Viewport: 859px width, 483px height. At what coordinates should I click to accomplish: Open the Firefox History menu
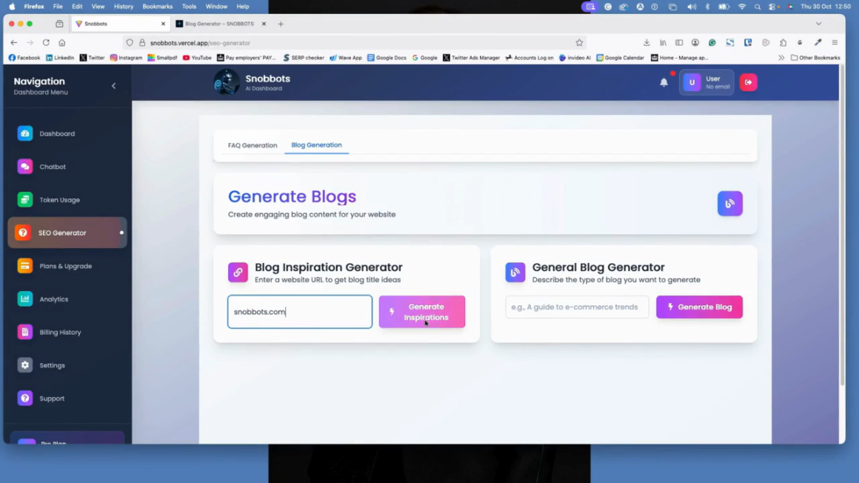pos(123,7)
